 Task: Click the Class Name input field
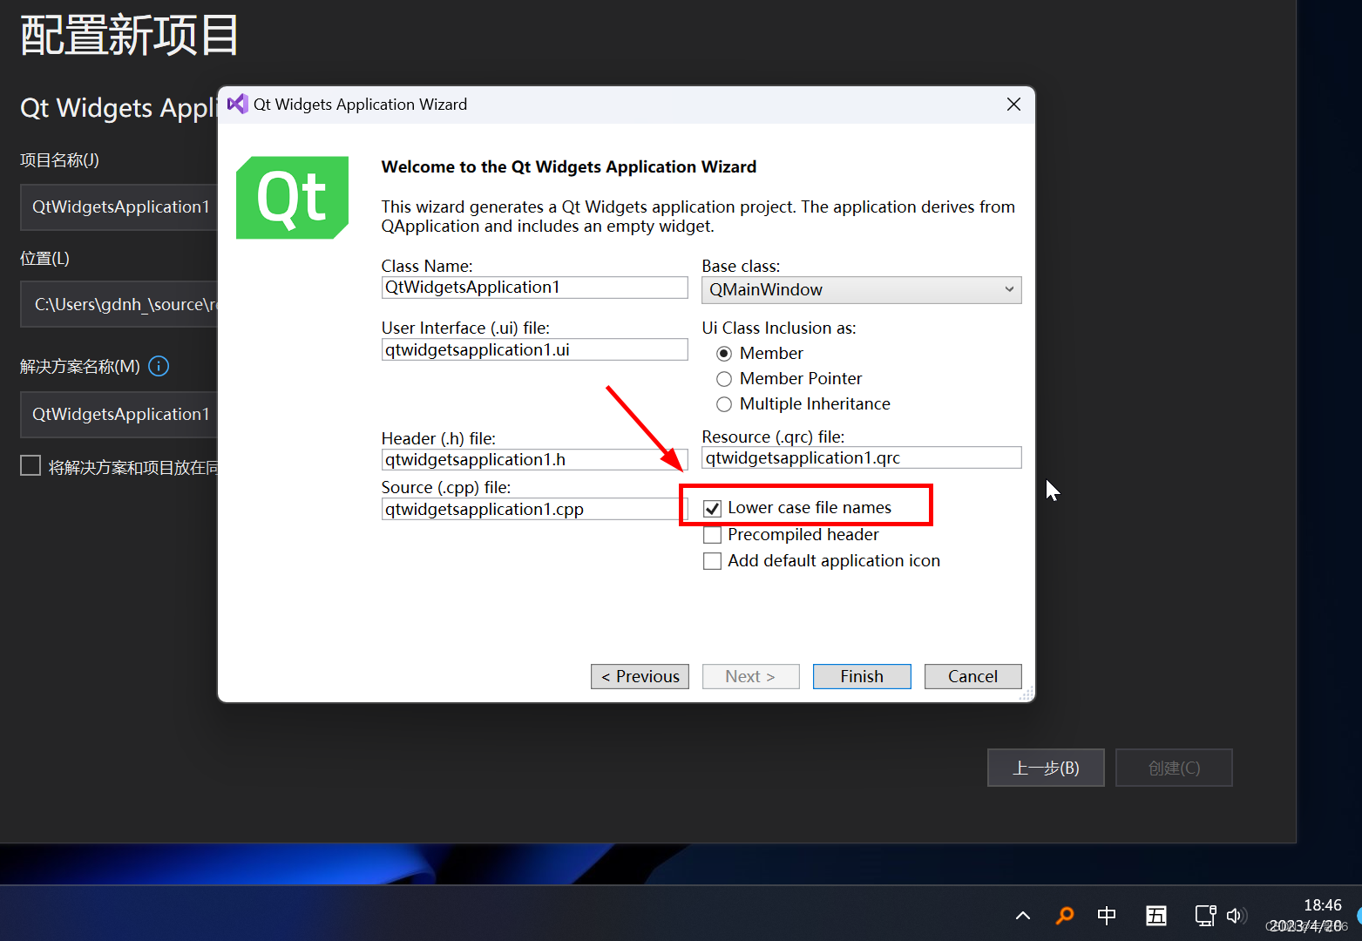click(534, 288)
